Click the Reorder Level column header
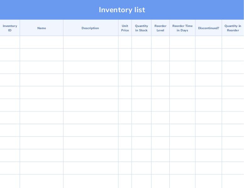 (x=160, y=28)
